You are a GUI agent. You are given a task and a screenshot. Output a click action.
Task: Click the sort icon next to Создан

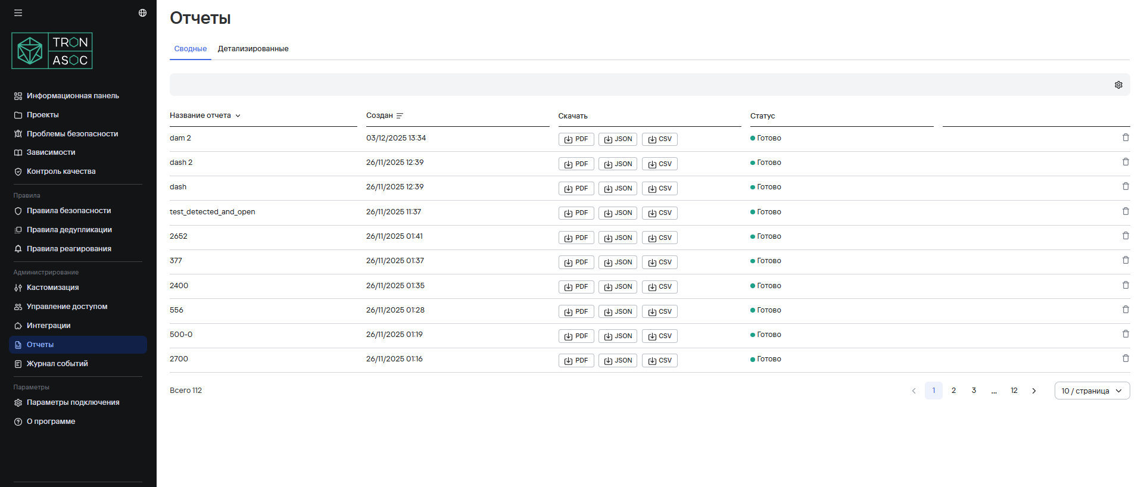coord(400,115)
